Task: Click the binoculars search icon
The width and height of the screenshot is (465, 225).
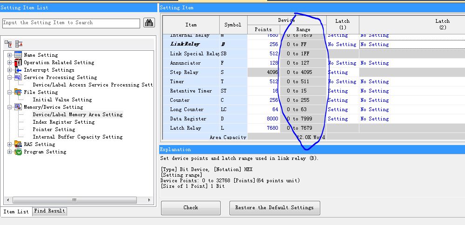Action: (149, 23)
